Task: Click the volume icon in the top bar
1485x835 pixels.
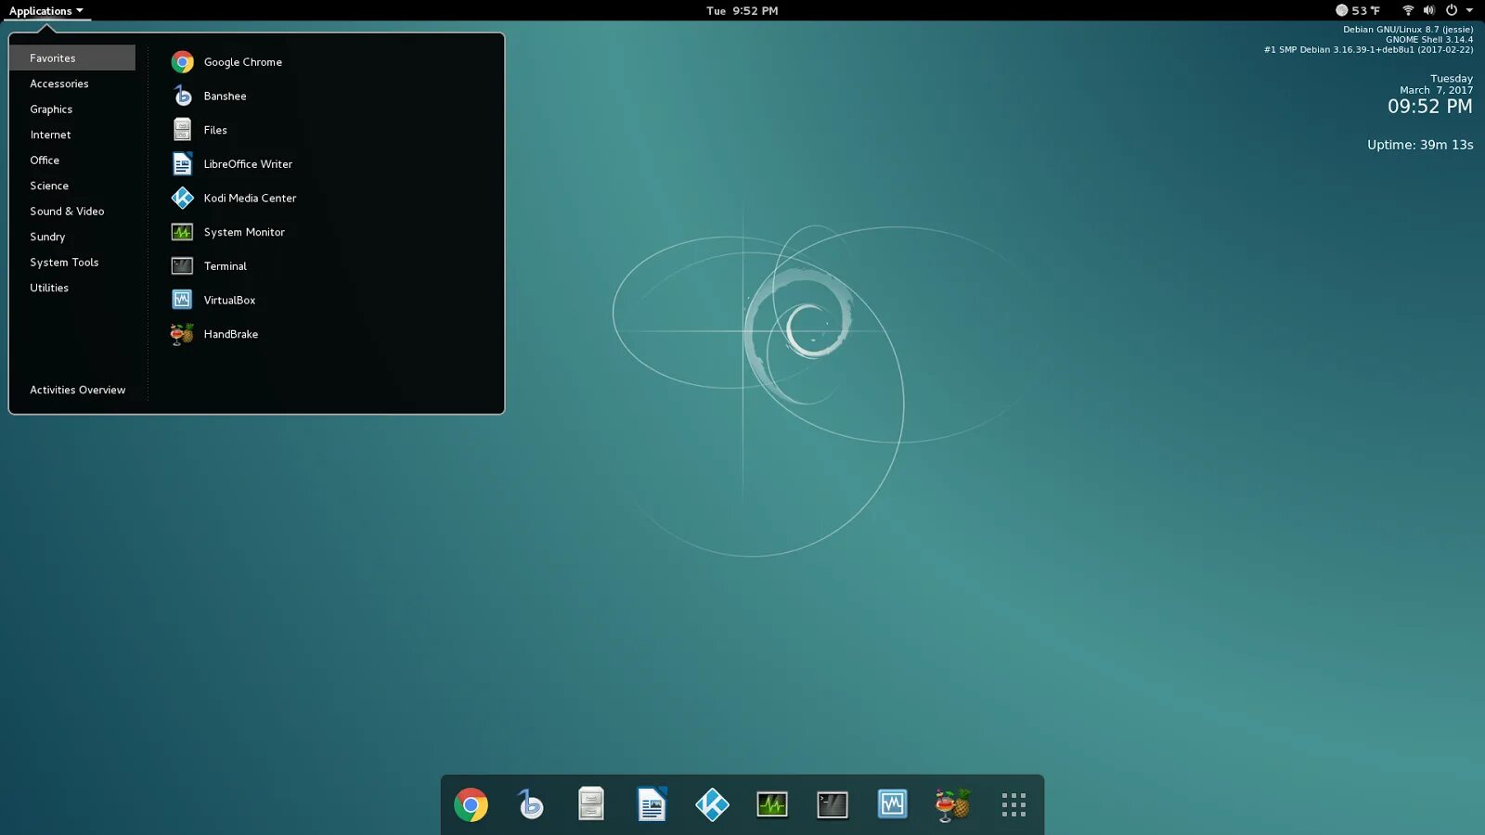Action: (1429, 10)
